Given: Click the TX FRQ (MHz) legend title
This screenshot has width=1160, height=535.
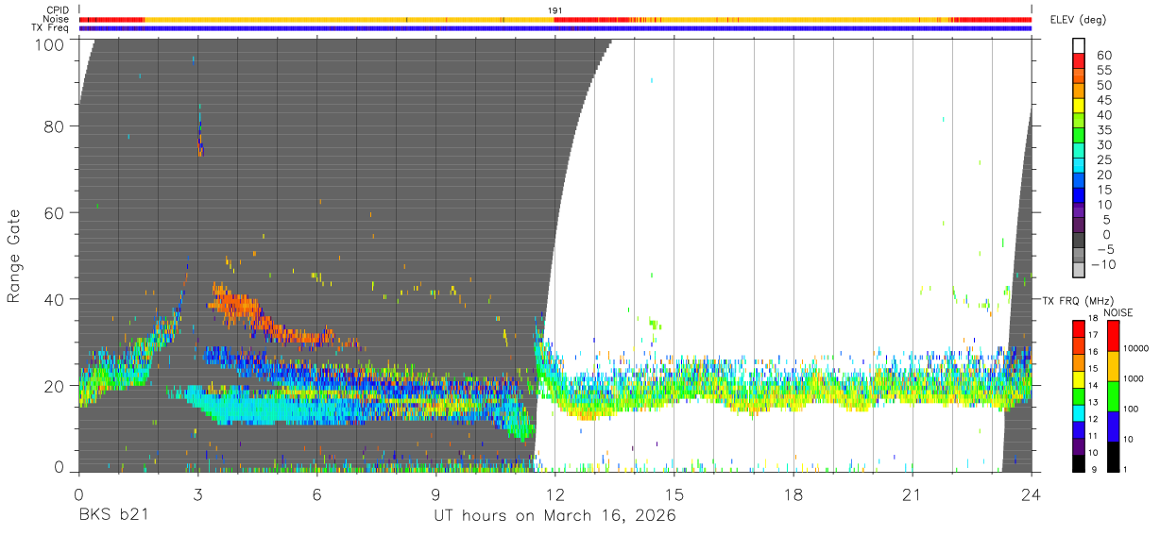Looking at the screenshot, I should point(1080,300).
